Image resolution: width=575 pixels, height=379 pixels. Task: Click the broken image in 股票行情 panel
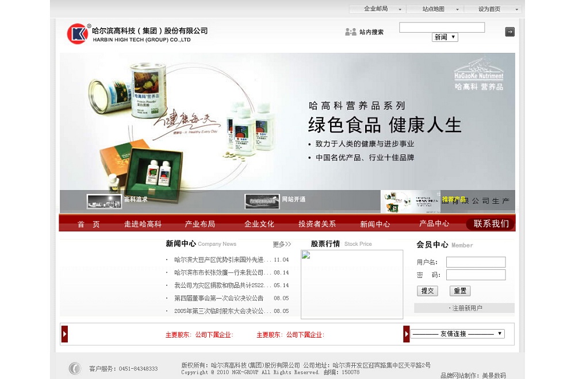[x=306, y=255]
